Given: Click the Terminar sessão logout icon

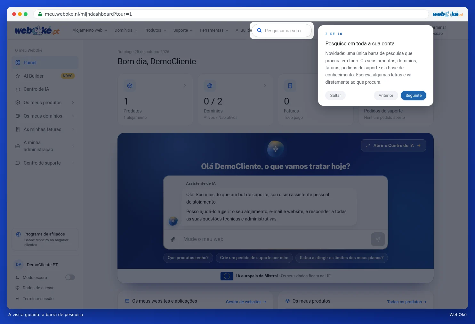Looking at the screenshot, I should (x=18, y=299).
